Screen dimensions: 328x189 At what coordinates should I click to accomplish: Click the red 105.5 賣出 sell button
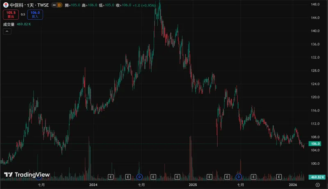(11, 15)
